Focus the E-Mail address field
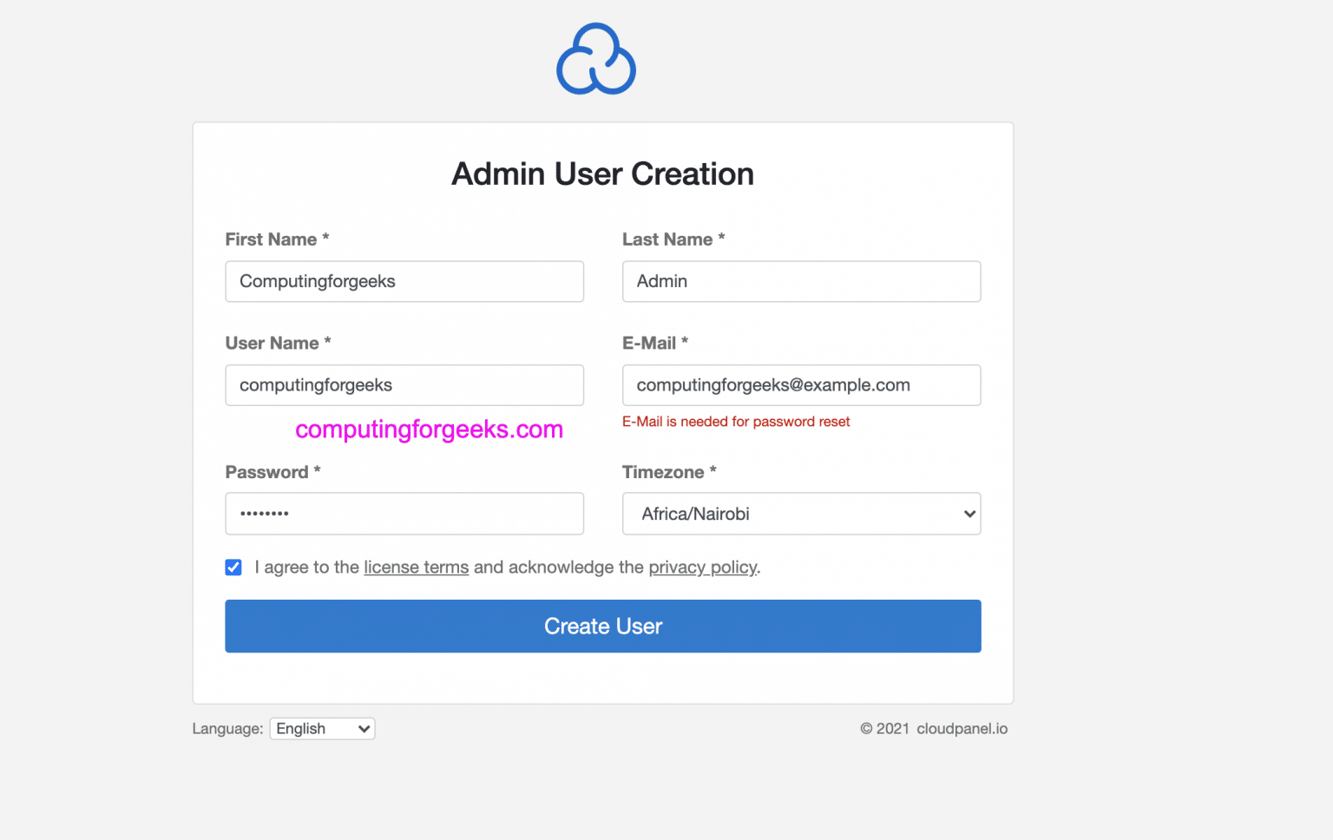1333x840 pixels. pos(800,384)
